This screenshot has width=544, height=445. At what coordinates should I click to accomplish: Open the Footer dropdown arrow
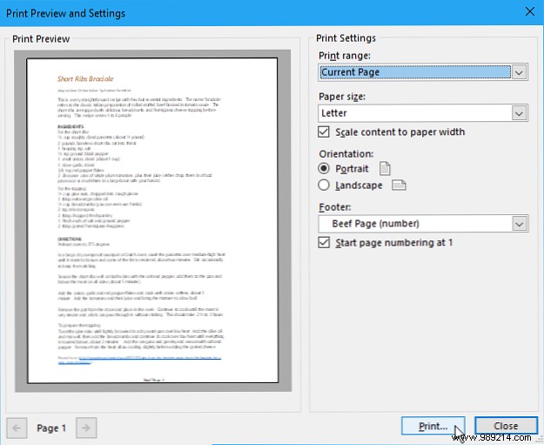click(x=519, y=224)
